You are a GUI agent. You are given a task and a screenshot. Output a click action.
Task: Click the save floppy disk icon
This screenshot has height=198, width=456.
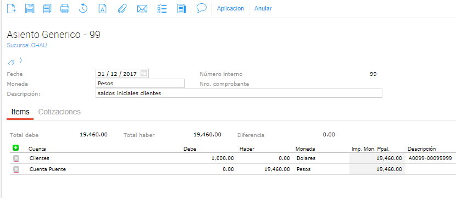[30, 8]
